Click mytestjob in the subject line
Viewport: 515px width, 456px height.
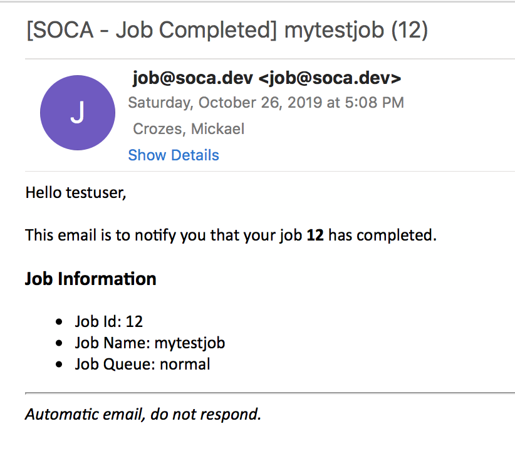point(335,30)
